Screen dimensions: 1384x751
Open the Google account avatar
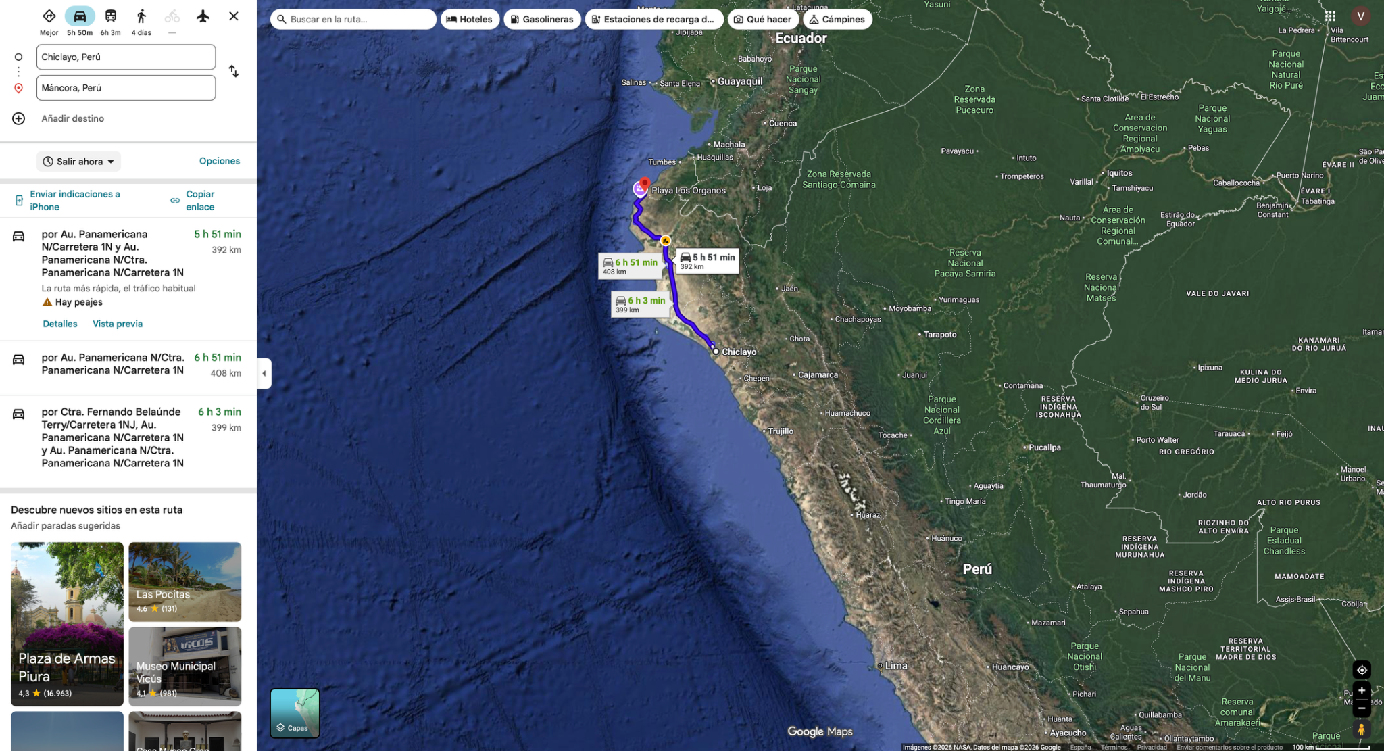(x=1360, y=16)
